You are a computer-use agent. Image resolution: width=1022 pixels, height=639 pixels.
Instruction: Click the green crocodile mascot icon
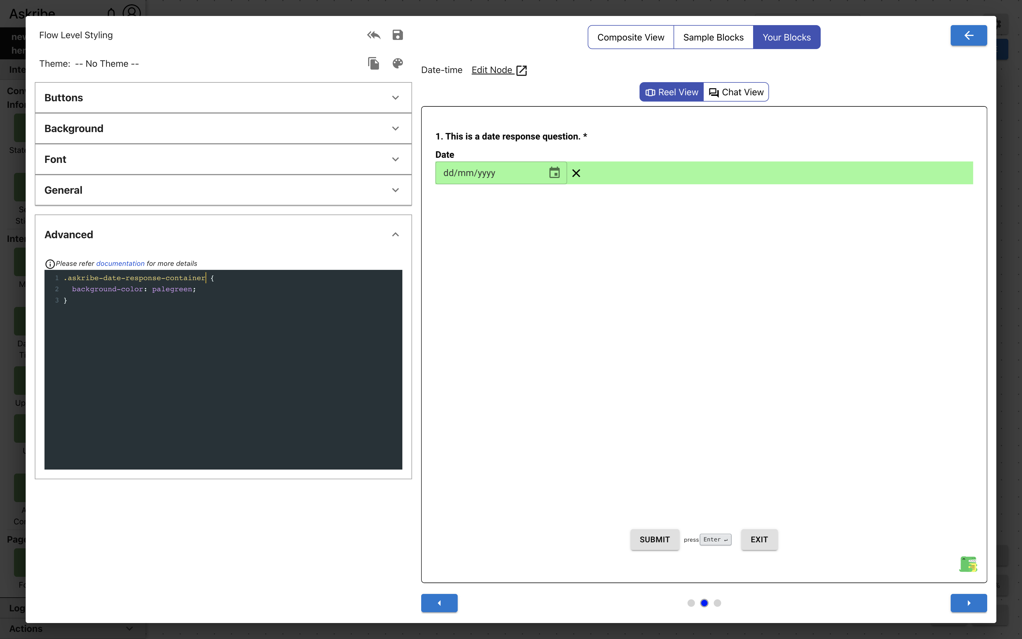968,564
